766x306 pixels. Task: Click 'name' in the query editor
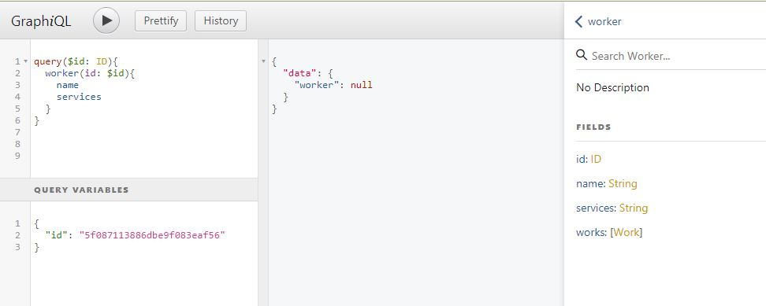point(68,85)
